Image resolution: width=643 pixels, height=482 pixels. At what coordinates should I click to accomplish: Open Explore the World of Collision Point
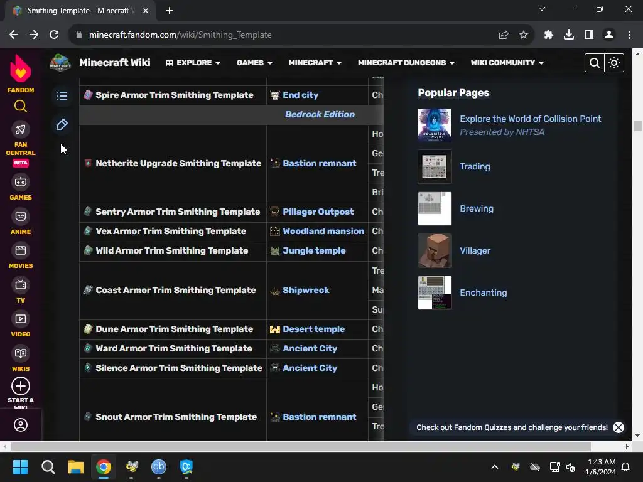[530, 119]
